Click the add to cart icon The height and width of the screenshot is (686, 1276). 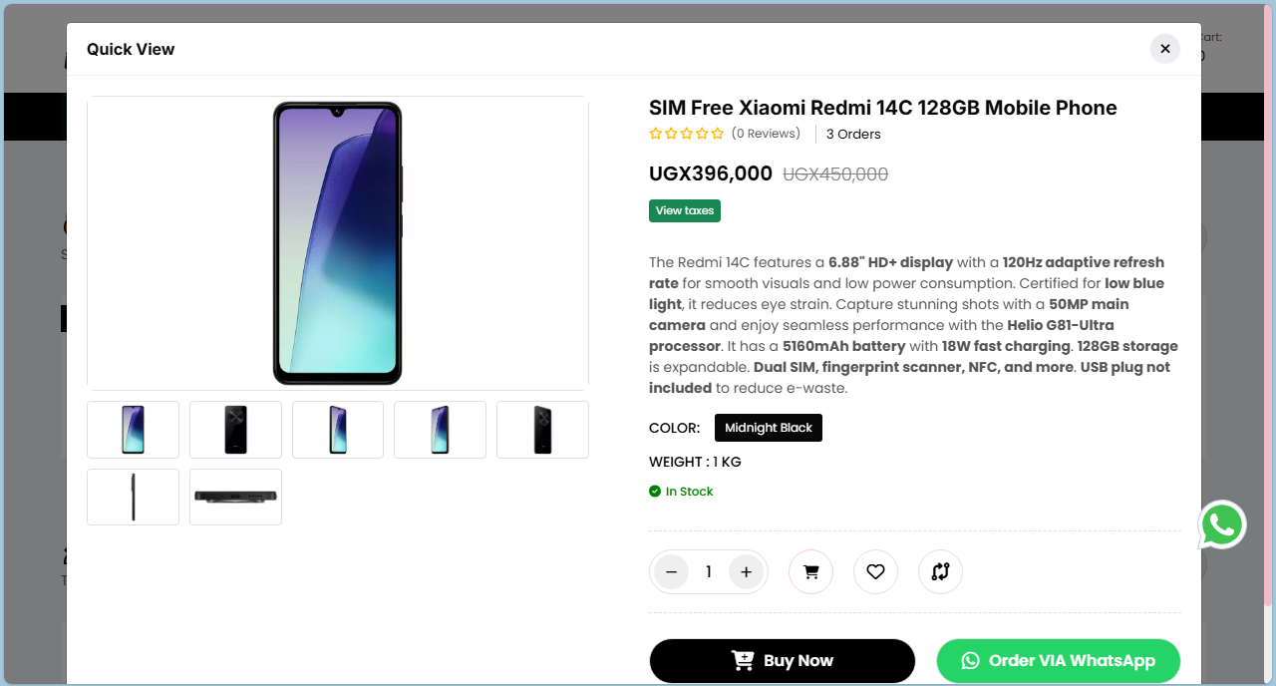tap(810, 572)
